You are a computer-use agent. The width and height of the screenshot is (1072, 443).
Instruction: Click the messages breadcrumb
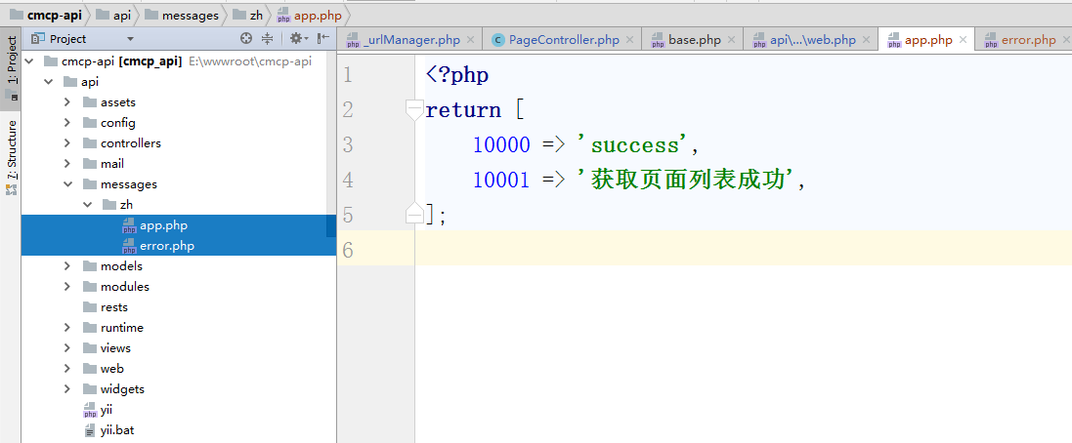(x=183, y=15)
